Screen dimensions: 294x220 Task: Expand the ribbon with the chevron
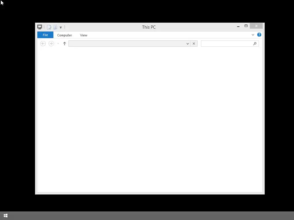(x=253, y=35)
